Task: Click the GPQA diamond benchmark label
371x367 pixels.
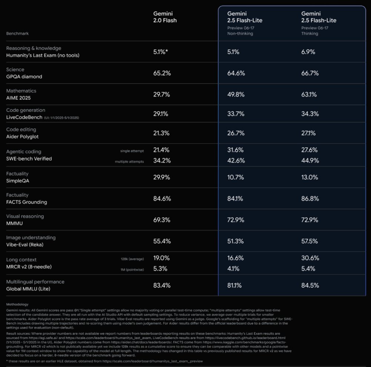Action: pos(24,76)
